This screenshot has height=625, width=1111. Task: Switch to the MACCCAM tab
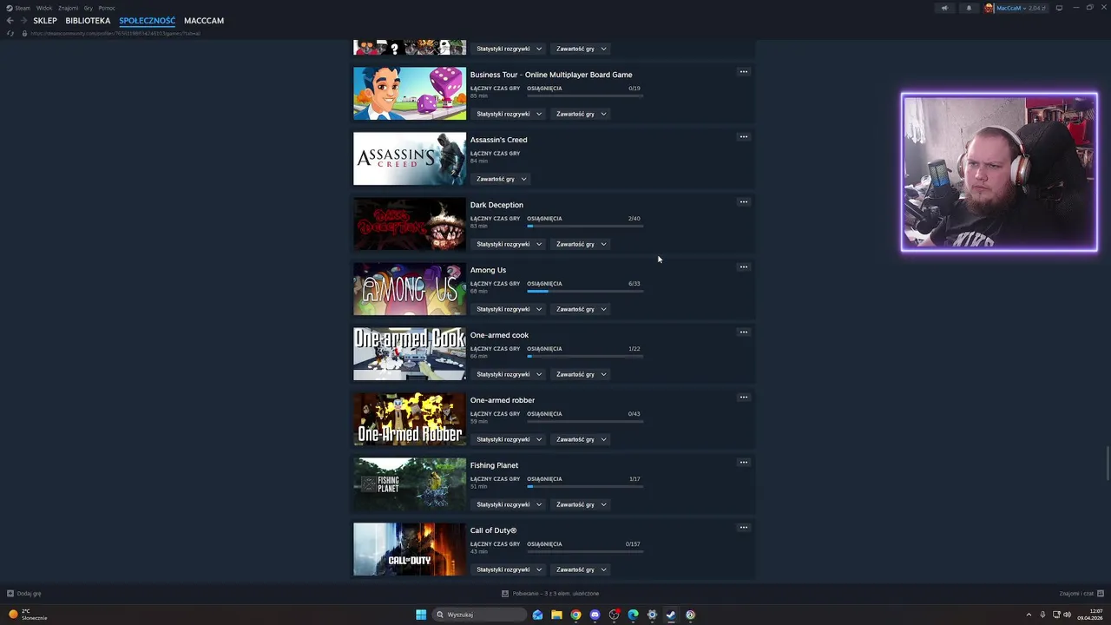(x=204, y=21)
